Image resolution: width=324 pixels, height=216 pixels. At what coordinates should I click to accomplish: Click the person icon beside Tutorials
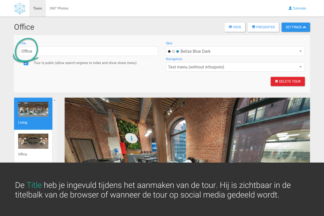290,8
